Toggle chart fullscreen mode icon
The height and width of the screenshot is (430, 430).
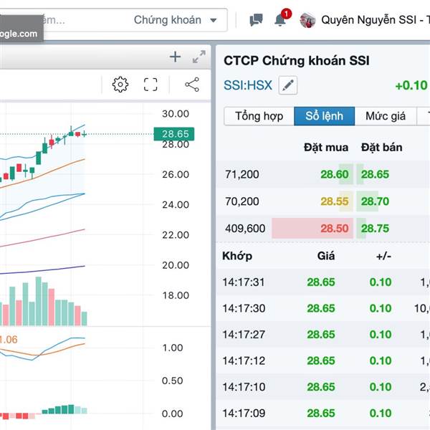(150, 85)
